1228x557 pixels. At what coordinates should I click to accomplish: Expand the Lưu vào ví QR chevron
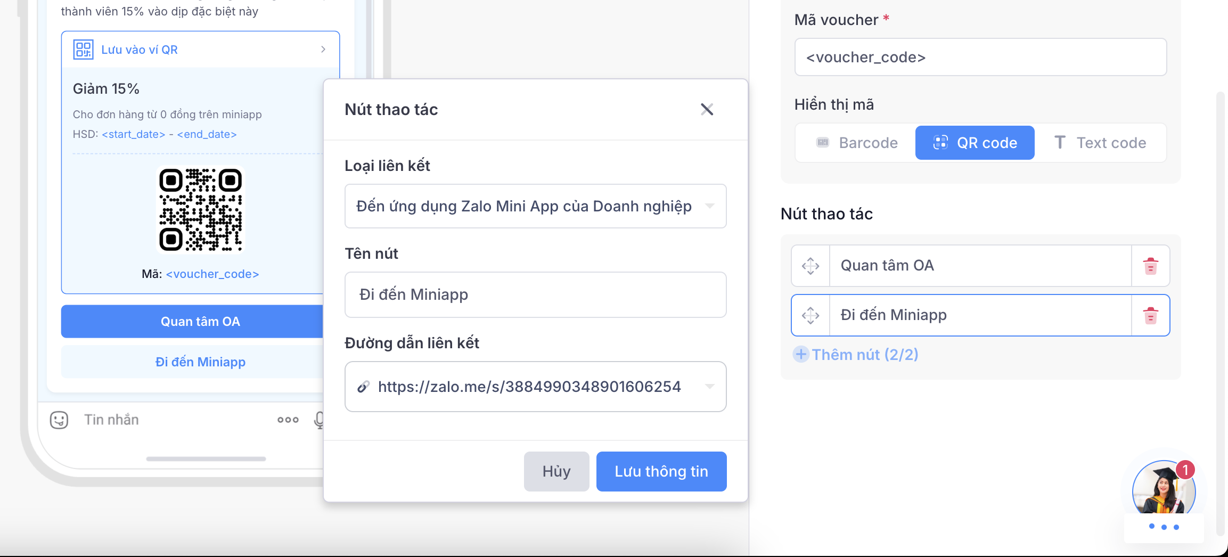[323, 50]
